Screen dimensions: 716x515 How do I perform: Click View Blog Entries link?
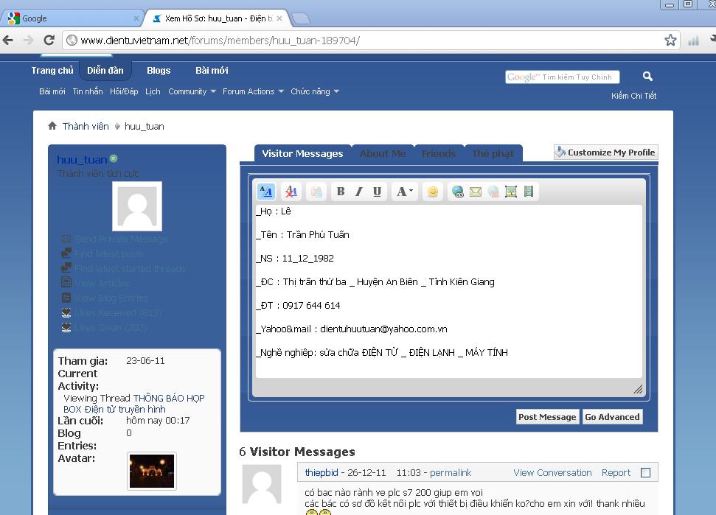tap(111, 298)
